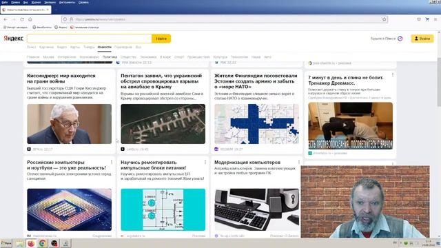Click the browser Forward arrow
This screenshot has height=248, width=441.
pos(14,19)
